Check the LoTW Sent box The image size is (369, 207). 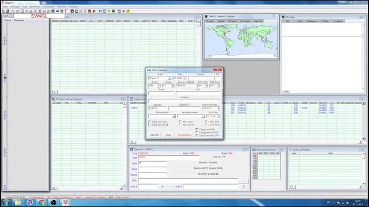click(206, 122)
